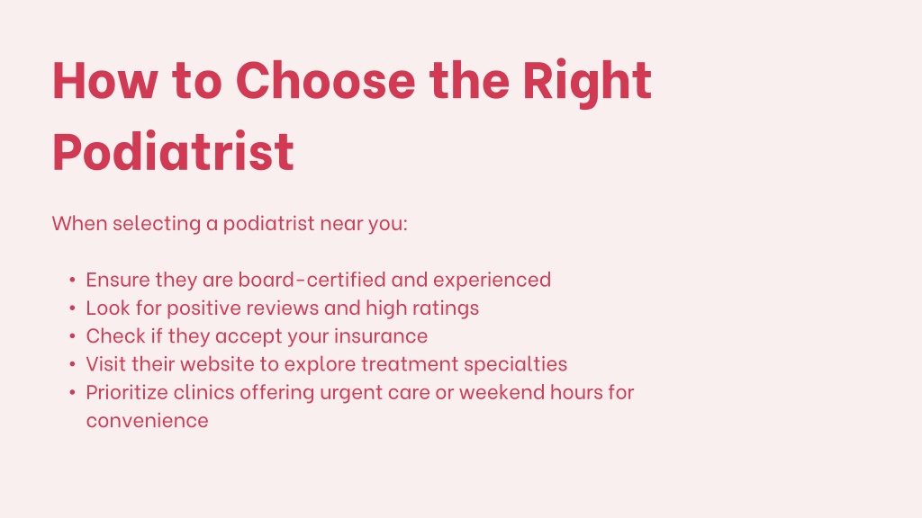The image size is (922, 518).
Task: Click the bullet dot before 'Check if they'
Action: tap(72, 336)
